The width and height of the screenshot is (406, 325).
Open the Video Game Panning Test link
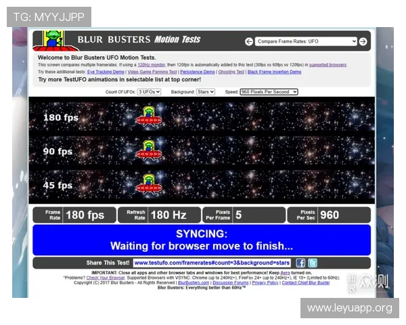tap(152, 72)
